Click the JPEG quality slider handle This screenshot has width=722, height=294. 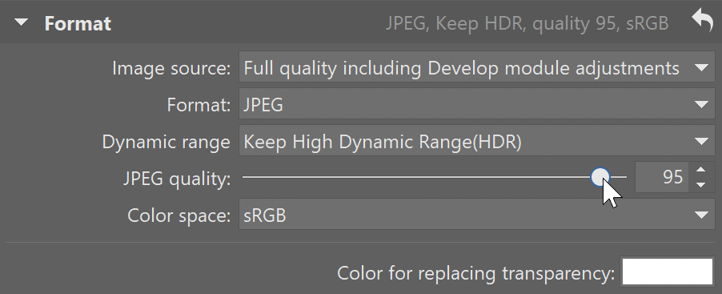pos(600,177)
